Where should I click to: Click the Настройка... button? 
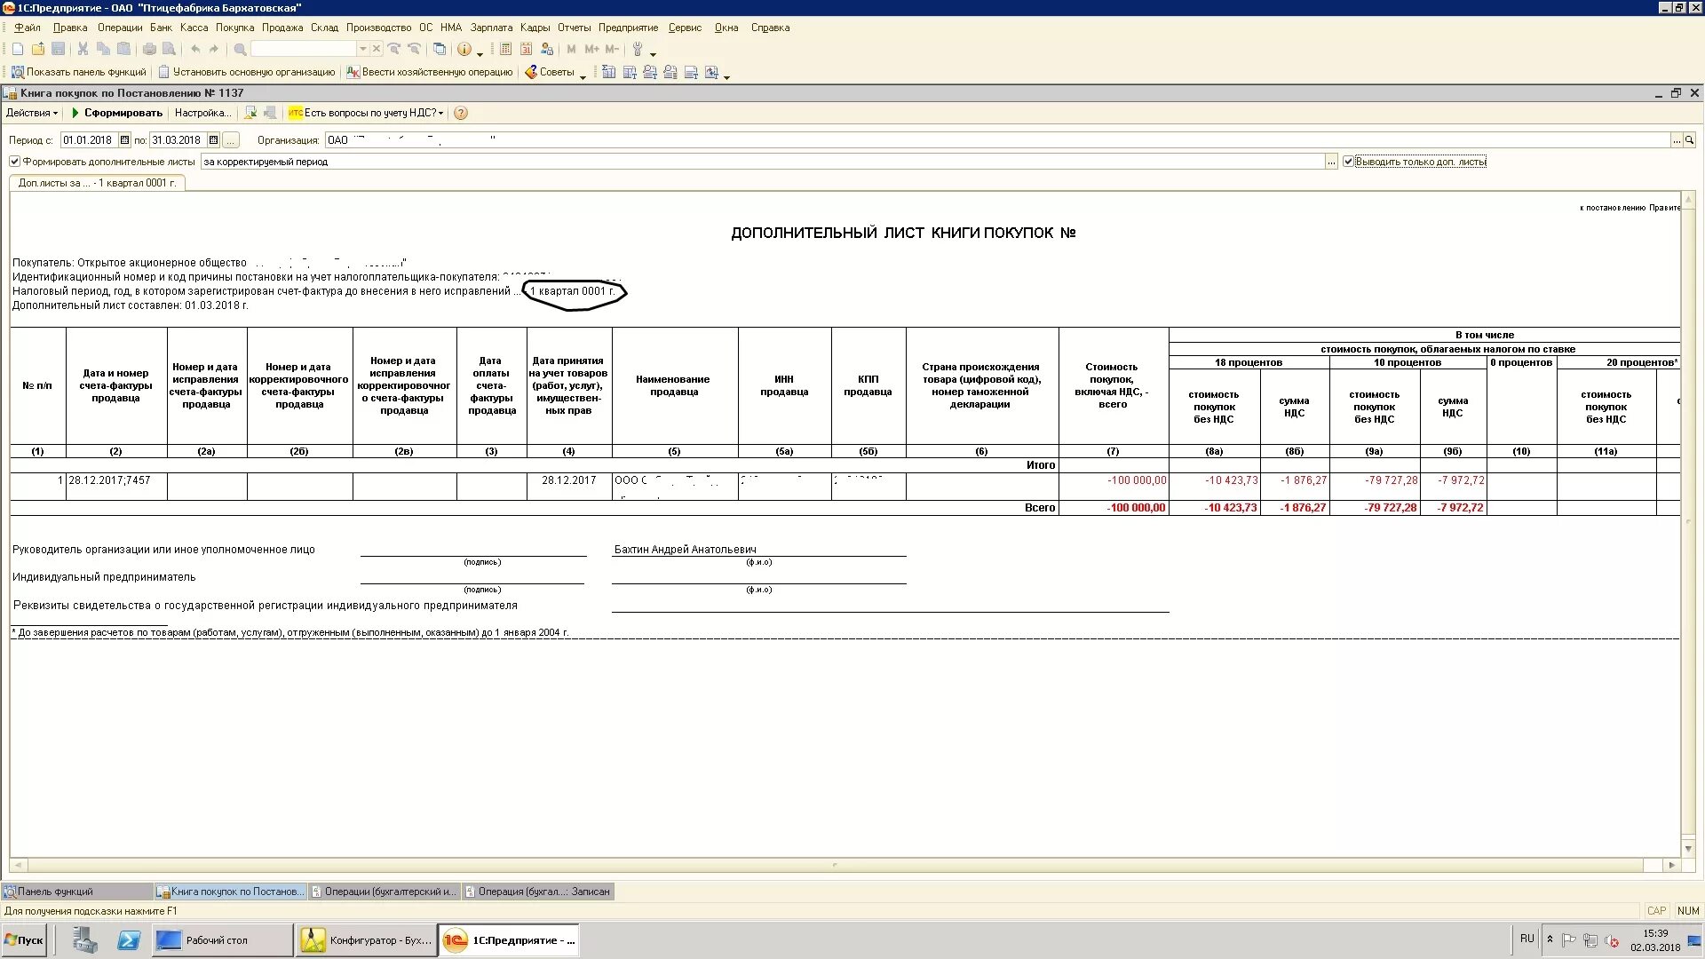(x=202, y=113)
